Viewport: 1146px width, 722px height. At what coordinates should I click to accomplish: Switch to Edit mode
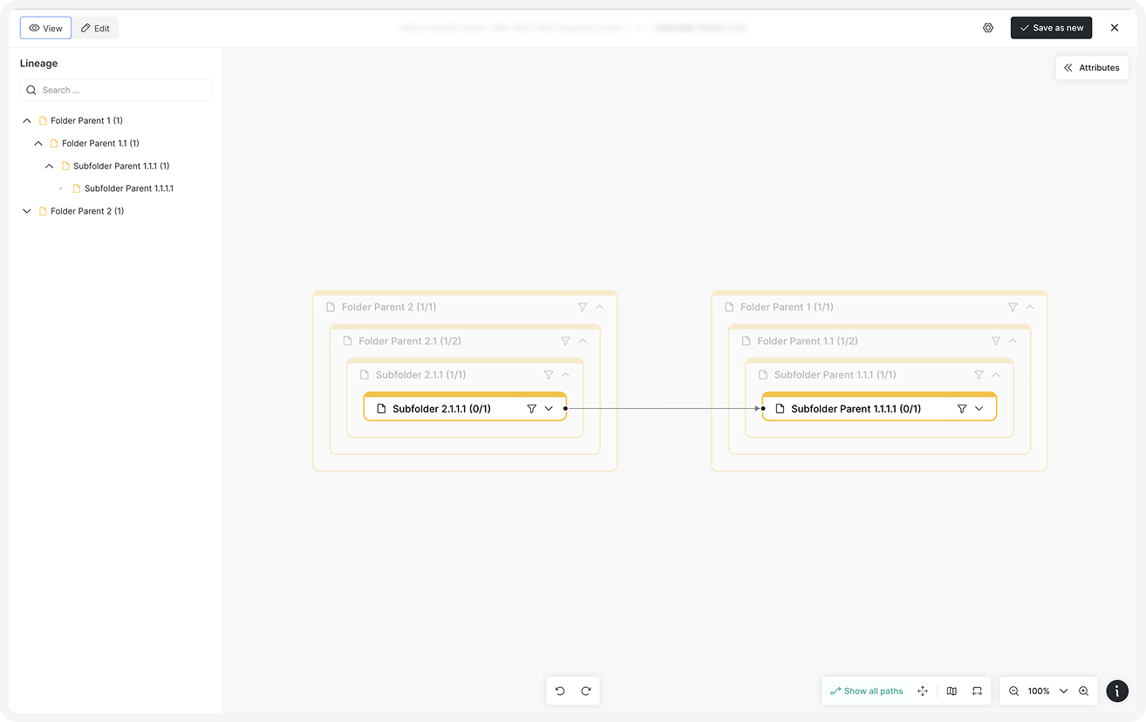pyautogui.click(x=95, y=28)
